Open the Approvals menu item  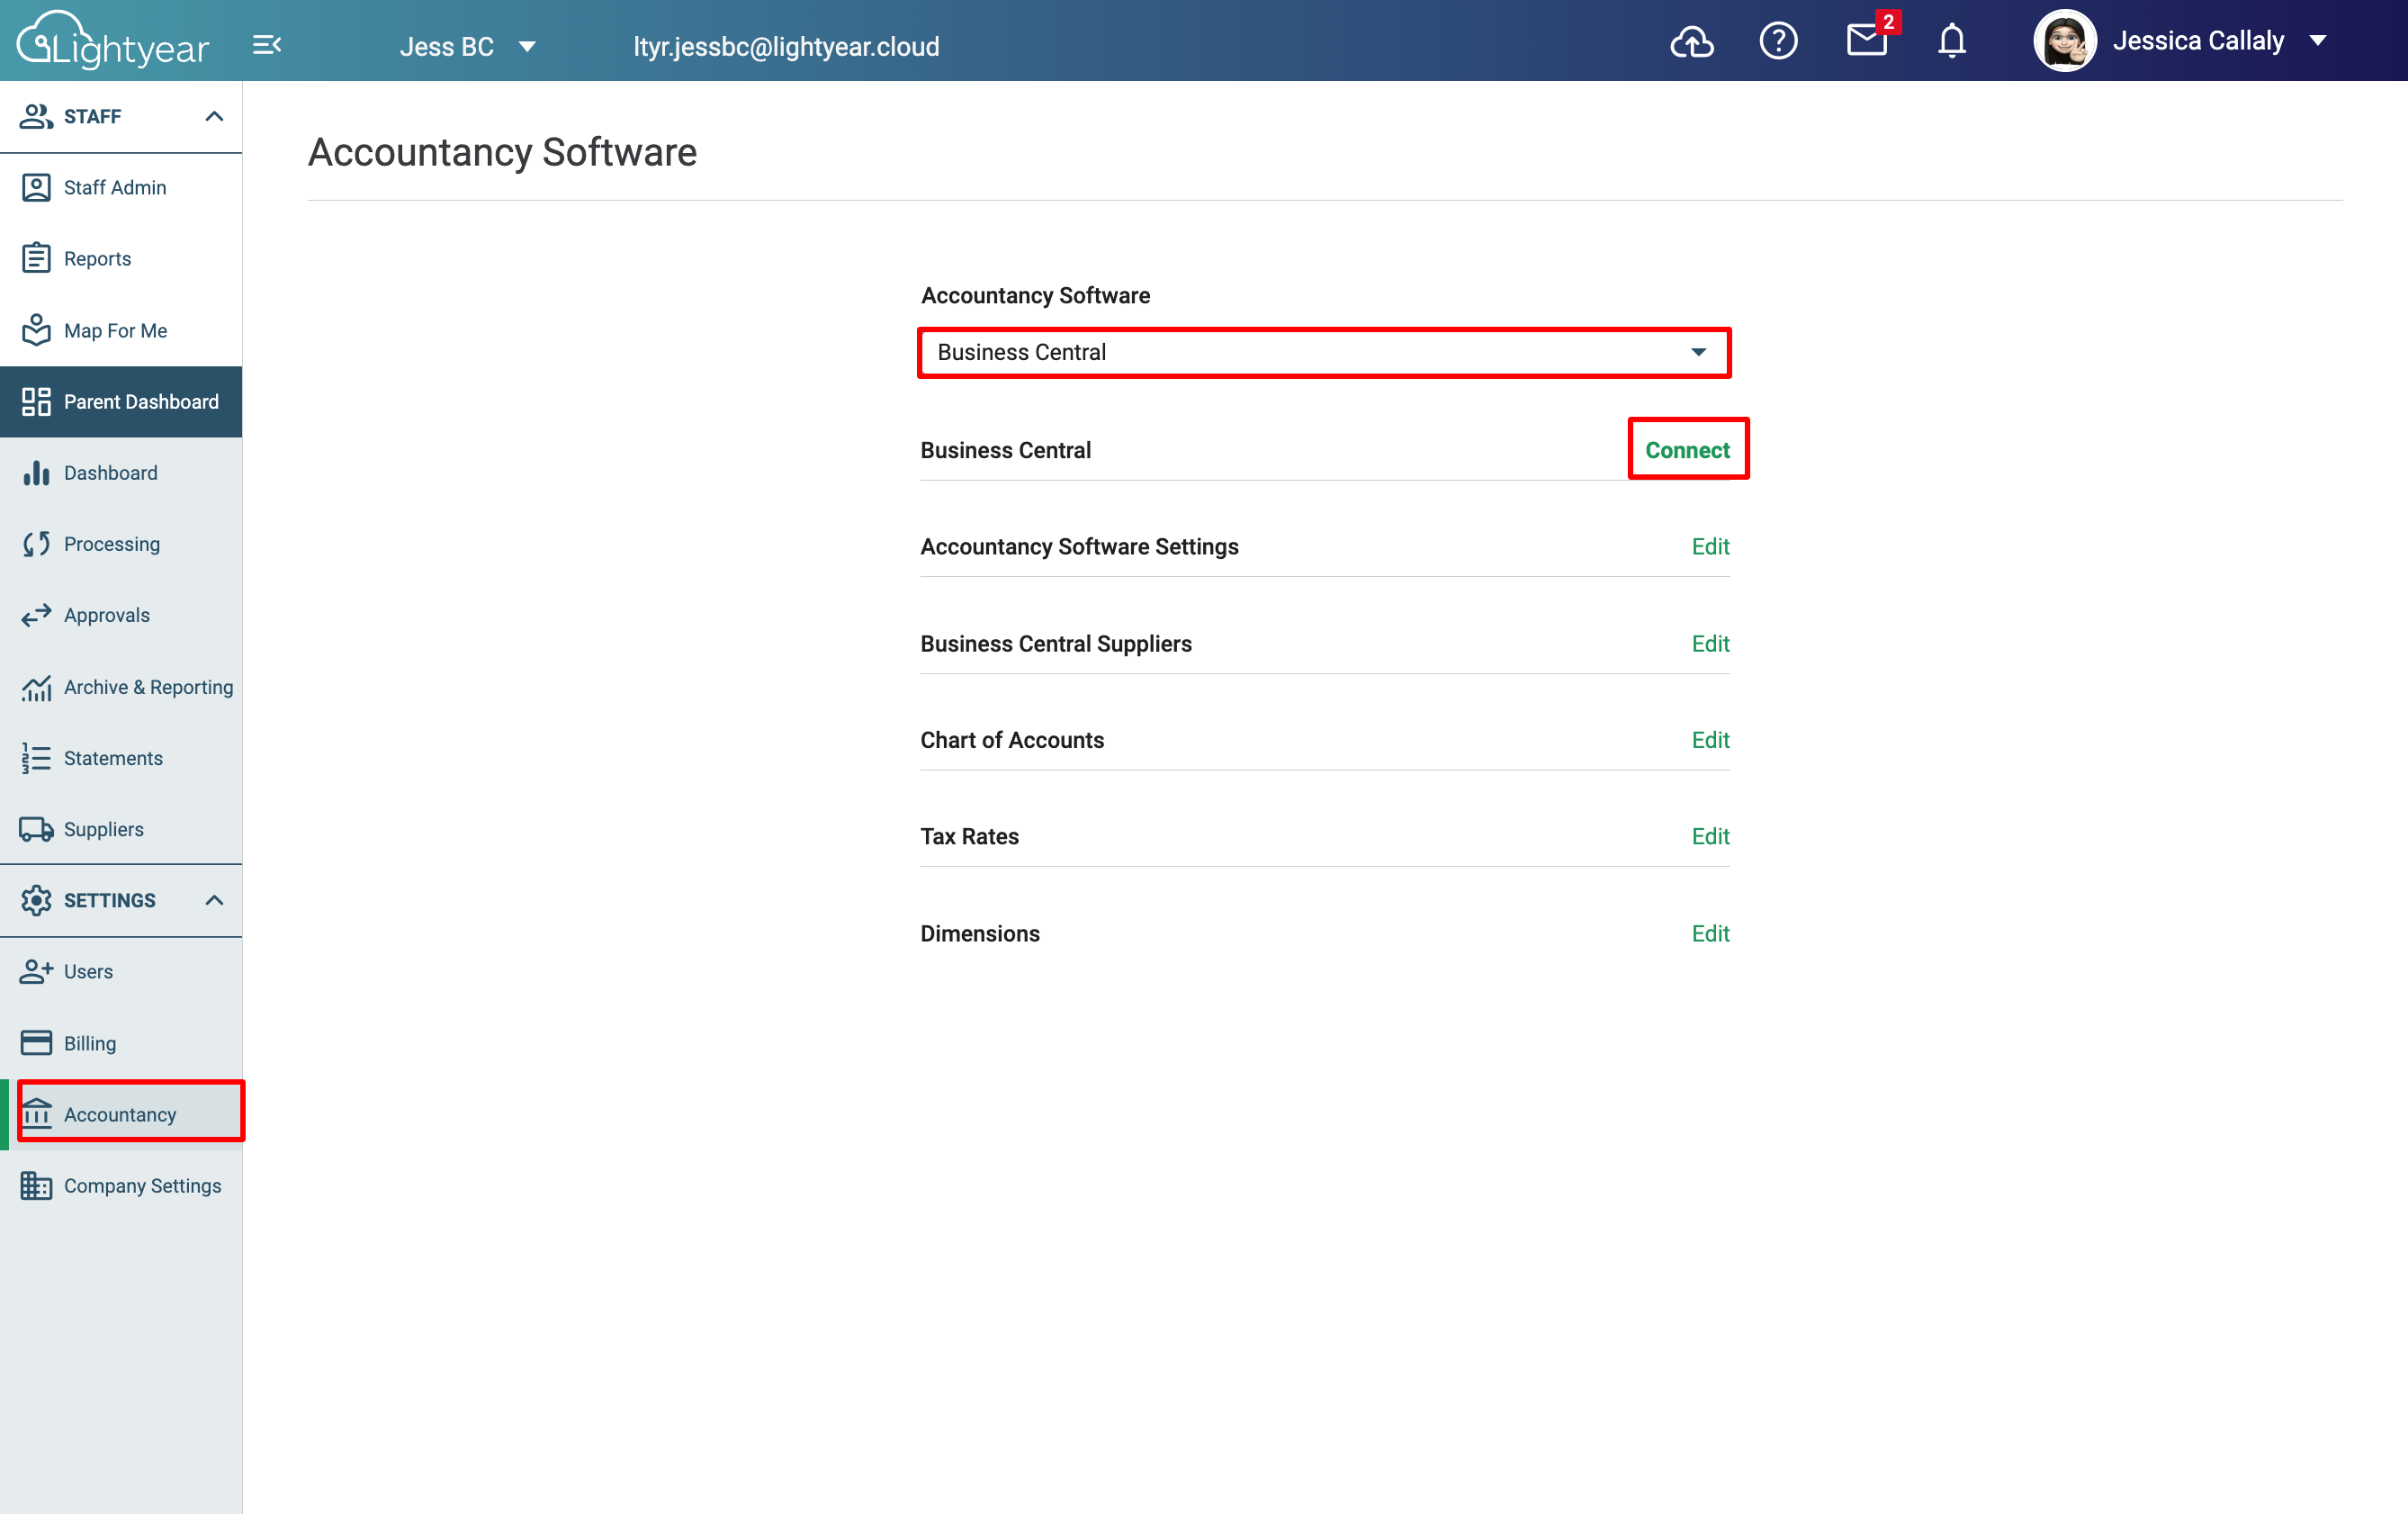(x=121, y=615)
